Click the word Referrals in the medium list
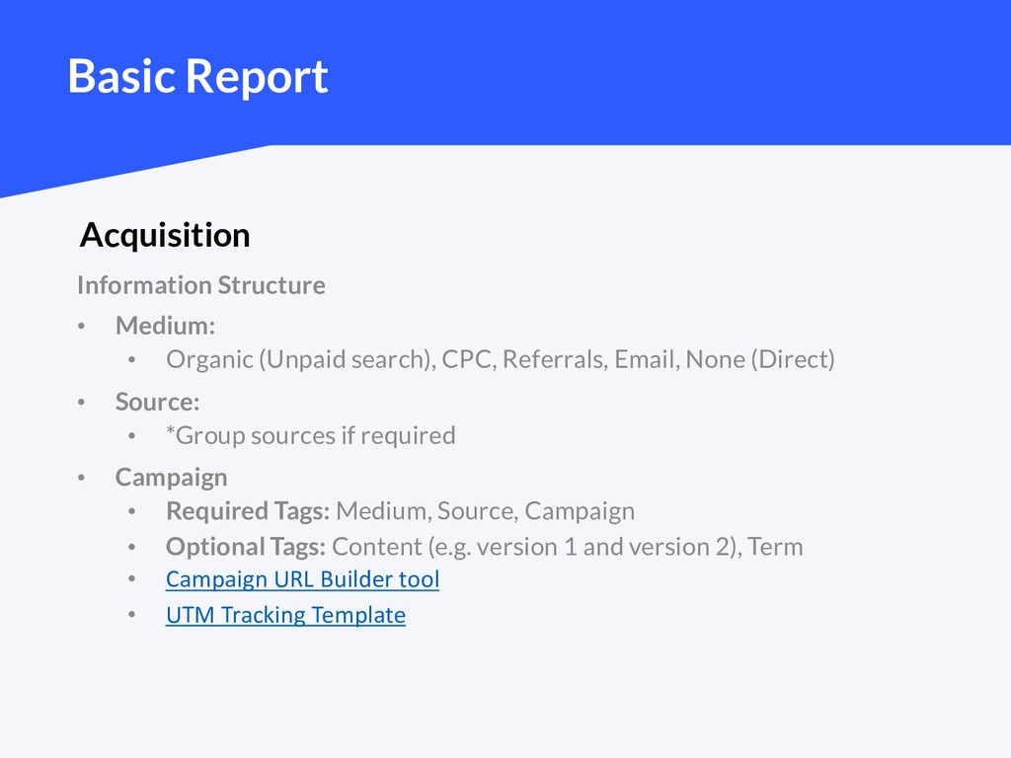Screen dimensions: 1011x758 554,359
